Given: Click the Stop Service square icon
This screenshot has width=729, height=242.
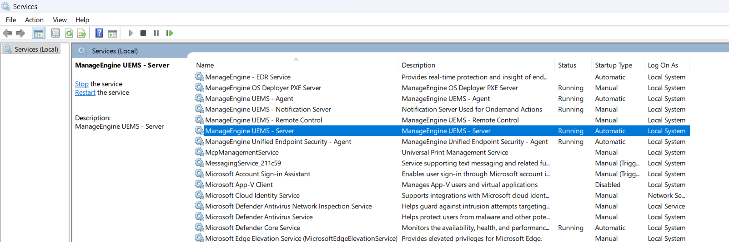Looking at the screenshot, I should point(143,33).
